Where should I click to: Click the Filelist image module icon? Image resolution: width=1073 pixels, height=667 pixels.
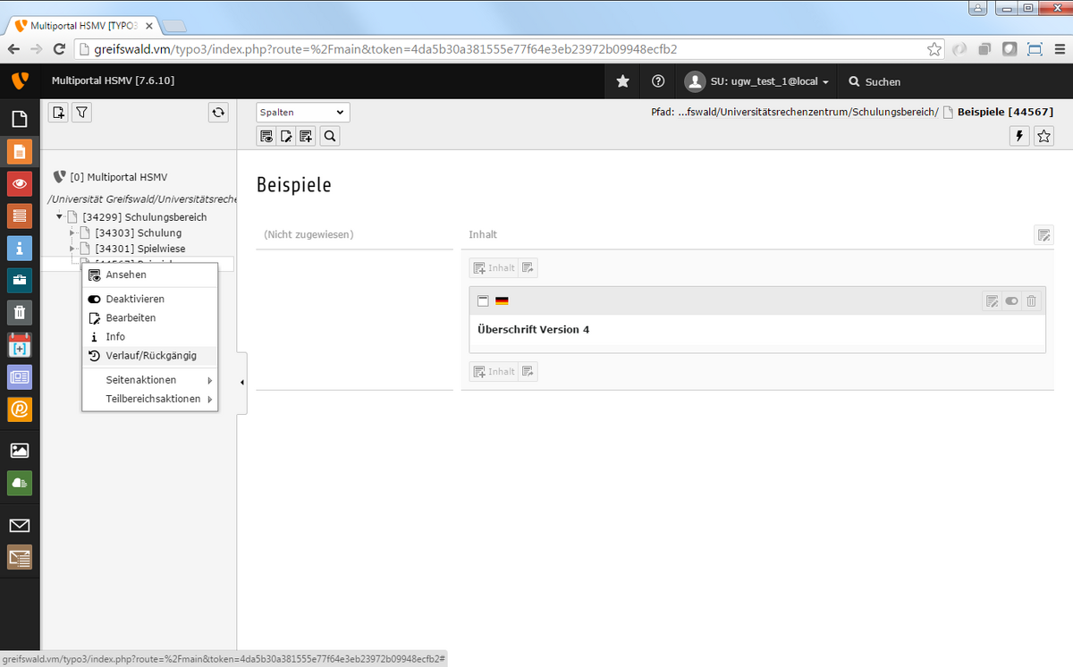[x=20, y=451]
